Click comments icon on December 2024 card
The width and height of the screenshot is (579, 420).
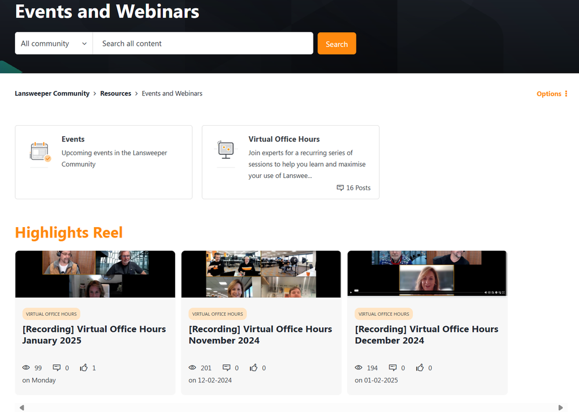tap(392, 368)
